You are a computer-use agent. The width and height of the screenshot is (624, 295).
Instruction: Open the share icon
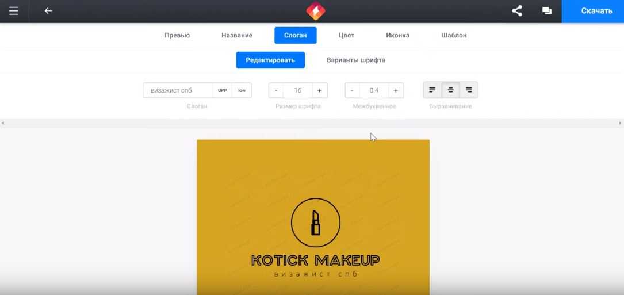[517, 11]
